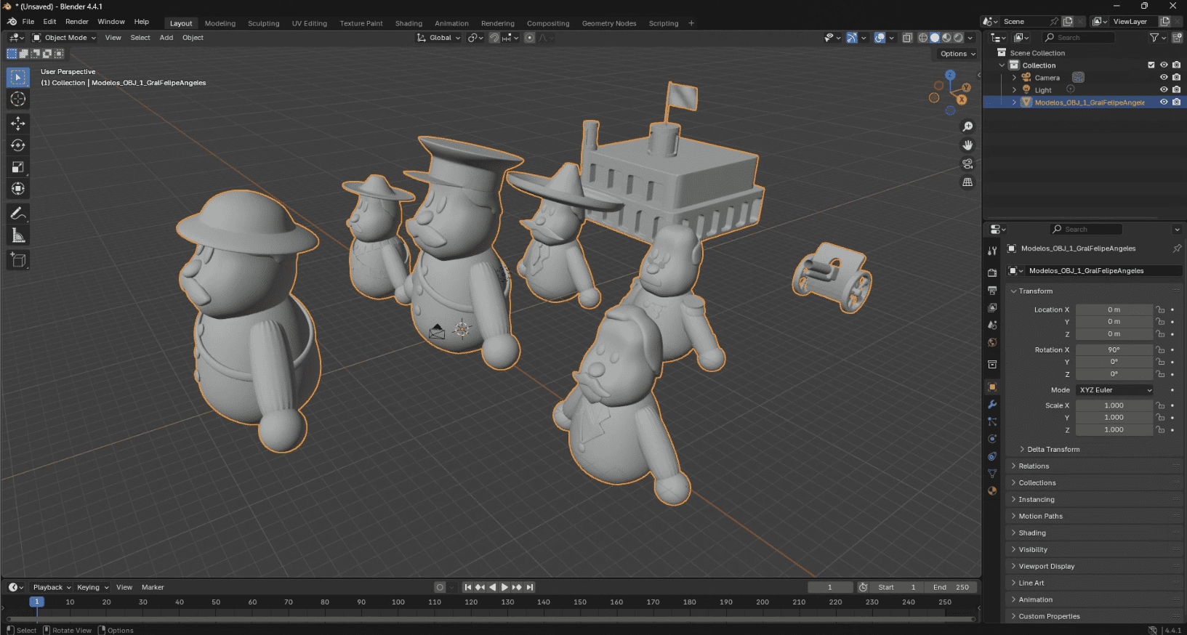Switch to orthographic/perspective grid view icon
This screenshot has width=1187, height=635.
[967, 182]
